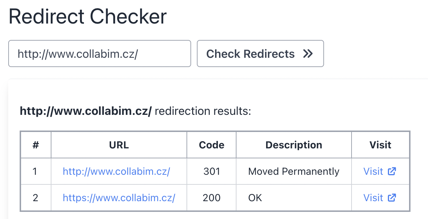Select the 301 status code cell
Screen dimensions: 428x219
point(211,171)
